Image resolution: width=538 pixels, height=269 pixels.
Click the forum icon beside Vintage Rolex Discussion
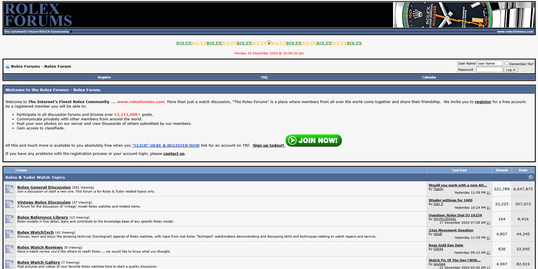point(10,204)
